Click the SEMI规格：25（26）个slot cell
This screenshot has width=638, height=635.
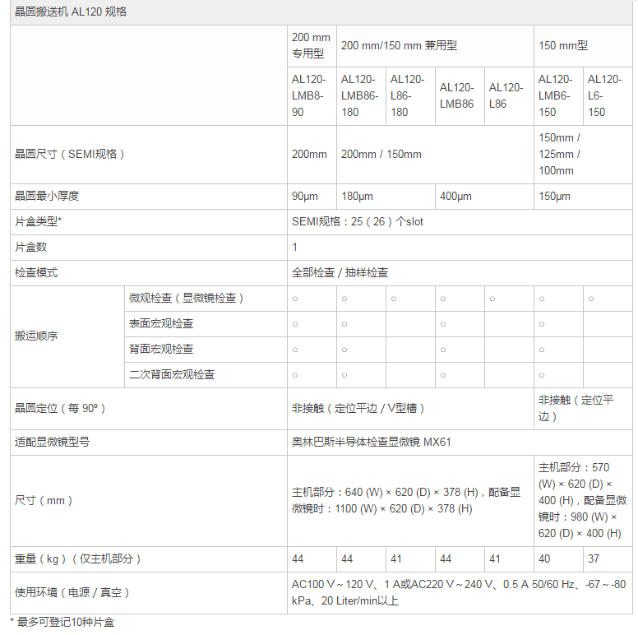coord(358,221)
